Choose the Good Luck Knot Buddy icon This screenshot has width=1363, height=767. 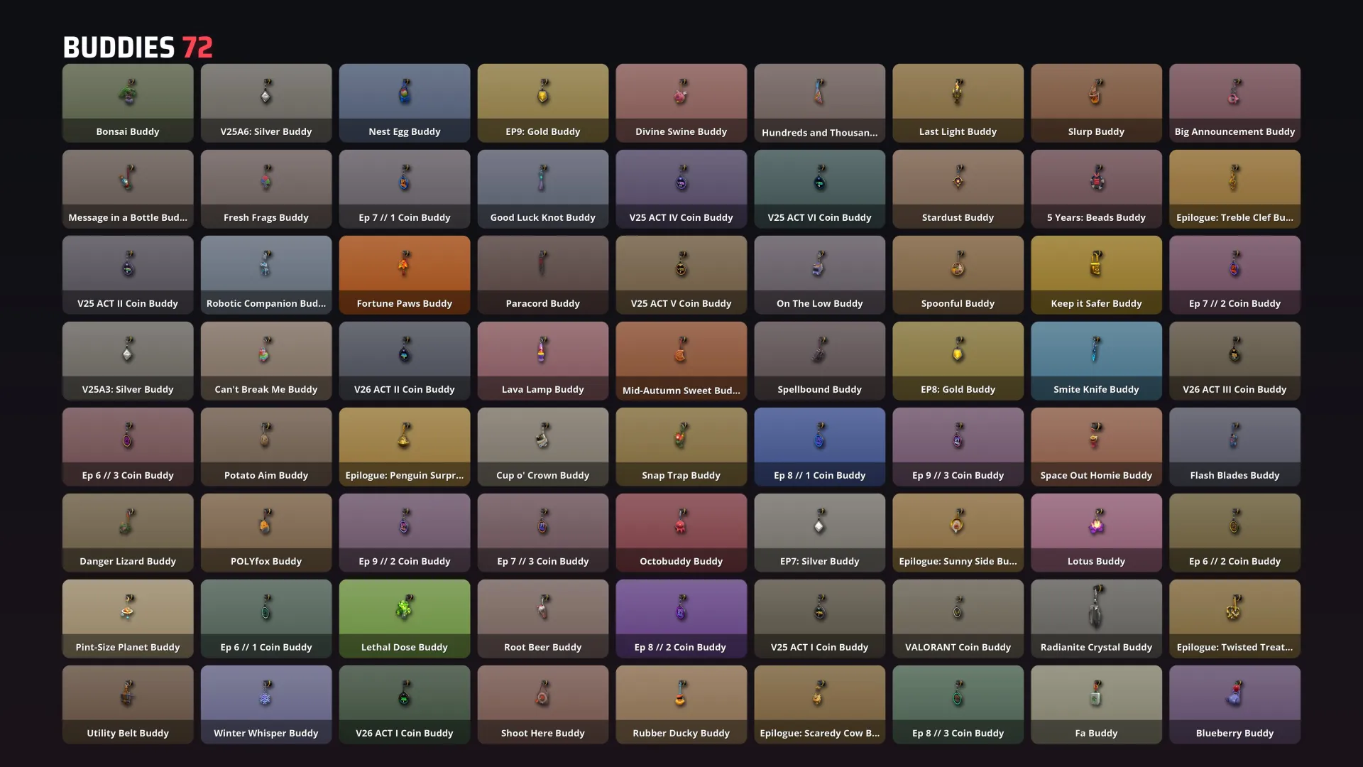click(543, 178)
